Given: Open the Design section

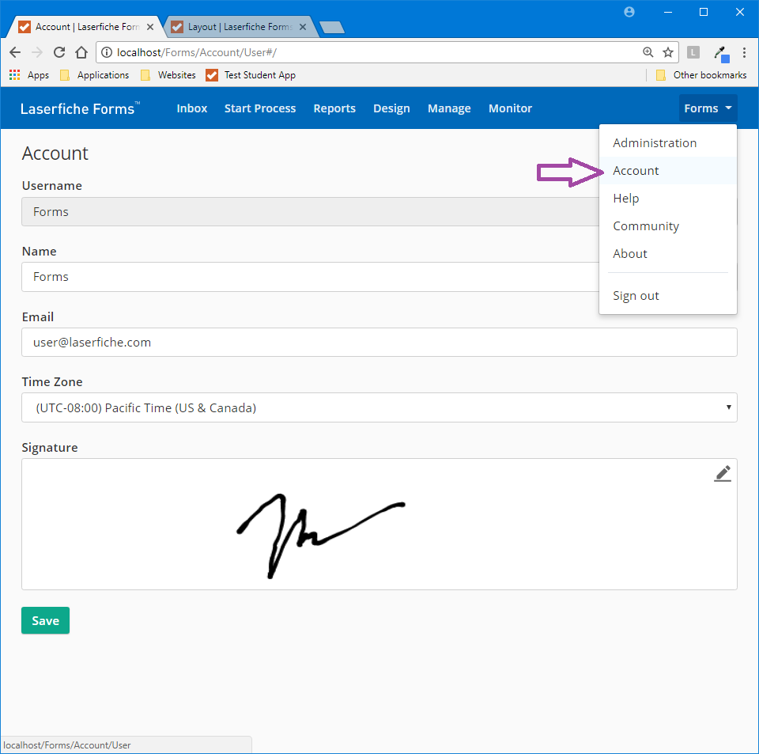Looking at the screenshot, I should [x=391, y=108].
